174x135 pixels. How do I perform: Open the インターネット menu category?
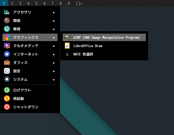pos(30,54)
